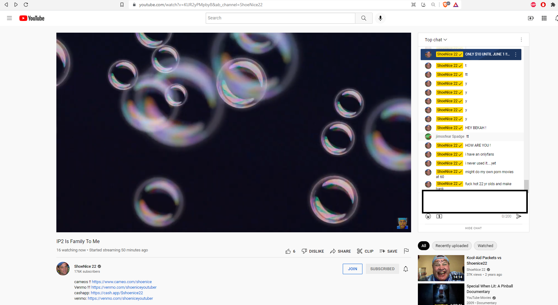
Task: Open the browser downloads icon in the address bar
Action: click(x=423, y=5)
